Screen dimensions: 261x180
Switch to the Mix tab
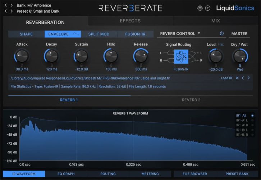216,21
